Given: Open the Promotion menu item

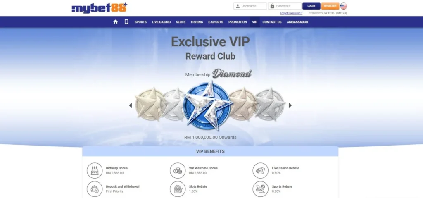Looking at the screenshot, I should pos(238,22).
